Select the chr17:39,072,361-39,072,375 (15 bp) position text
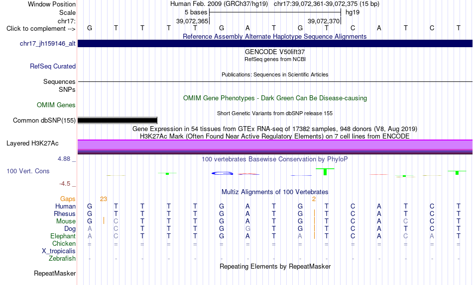This screenshot has height=285, width=473. click(327, 4)
